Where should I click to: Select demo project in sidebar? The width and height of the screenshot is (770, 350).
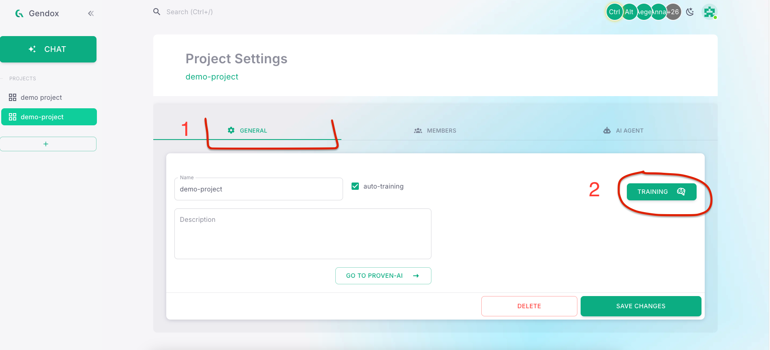coord(41,97)
